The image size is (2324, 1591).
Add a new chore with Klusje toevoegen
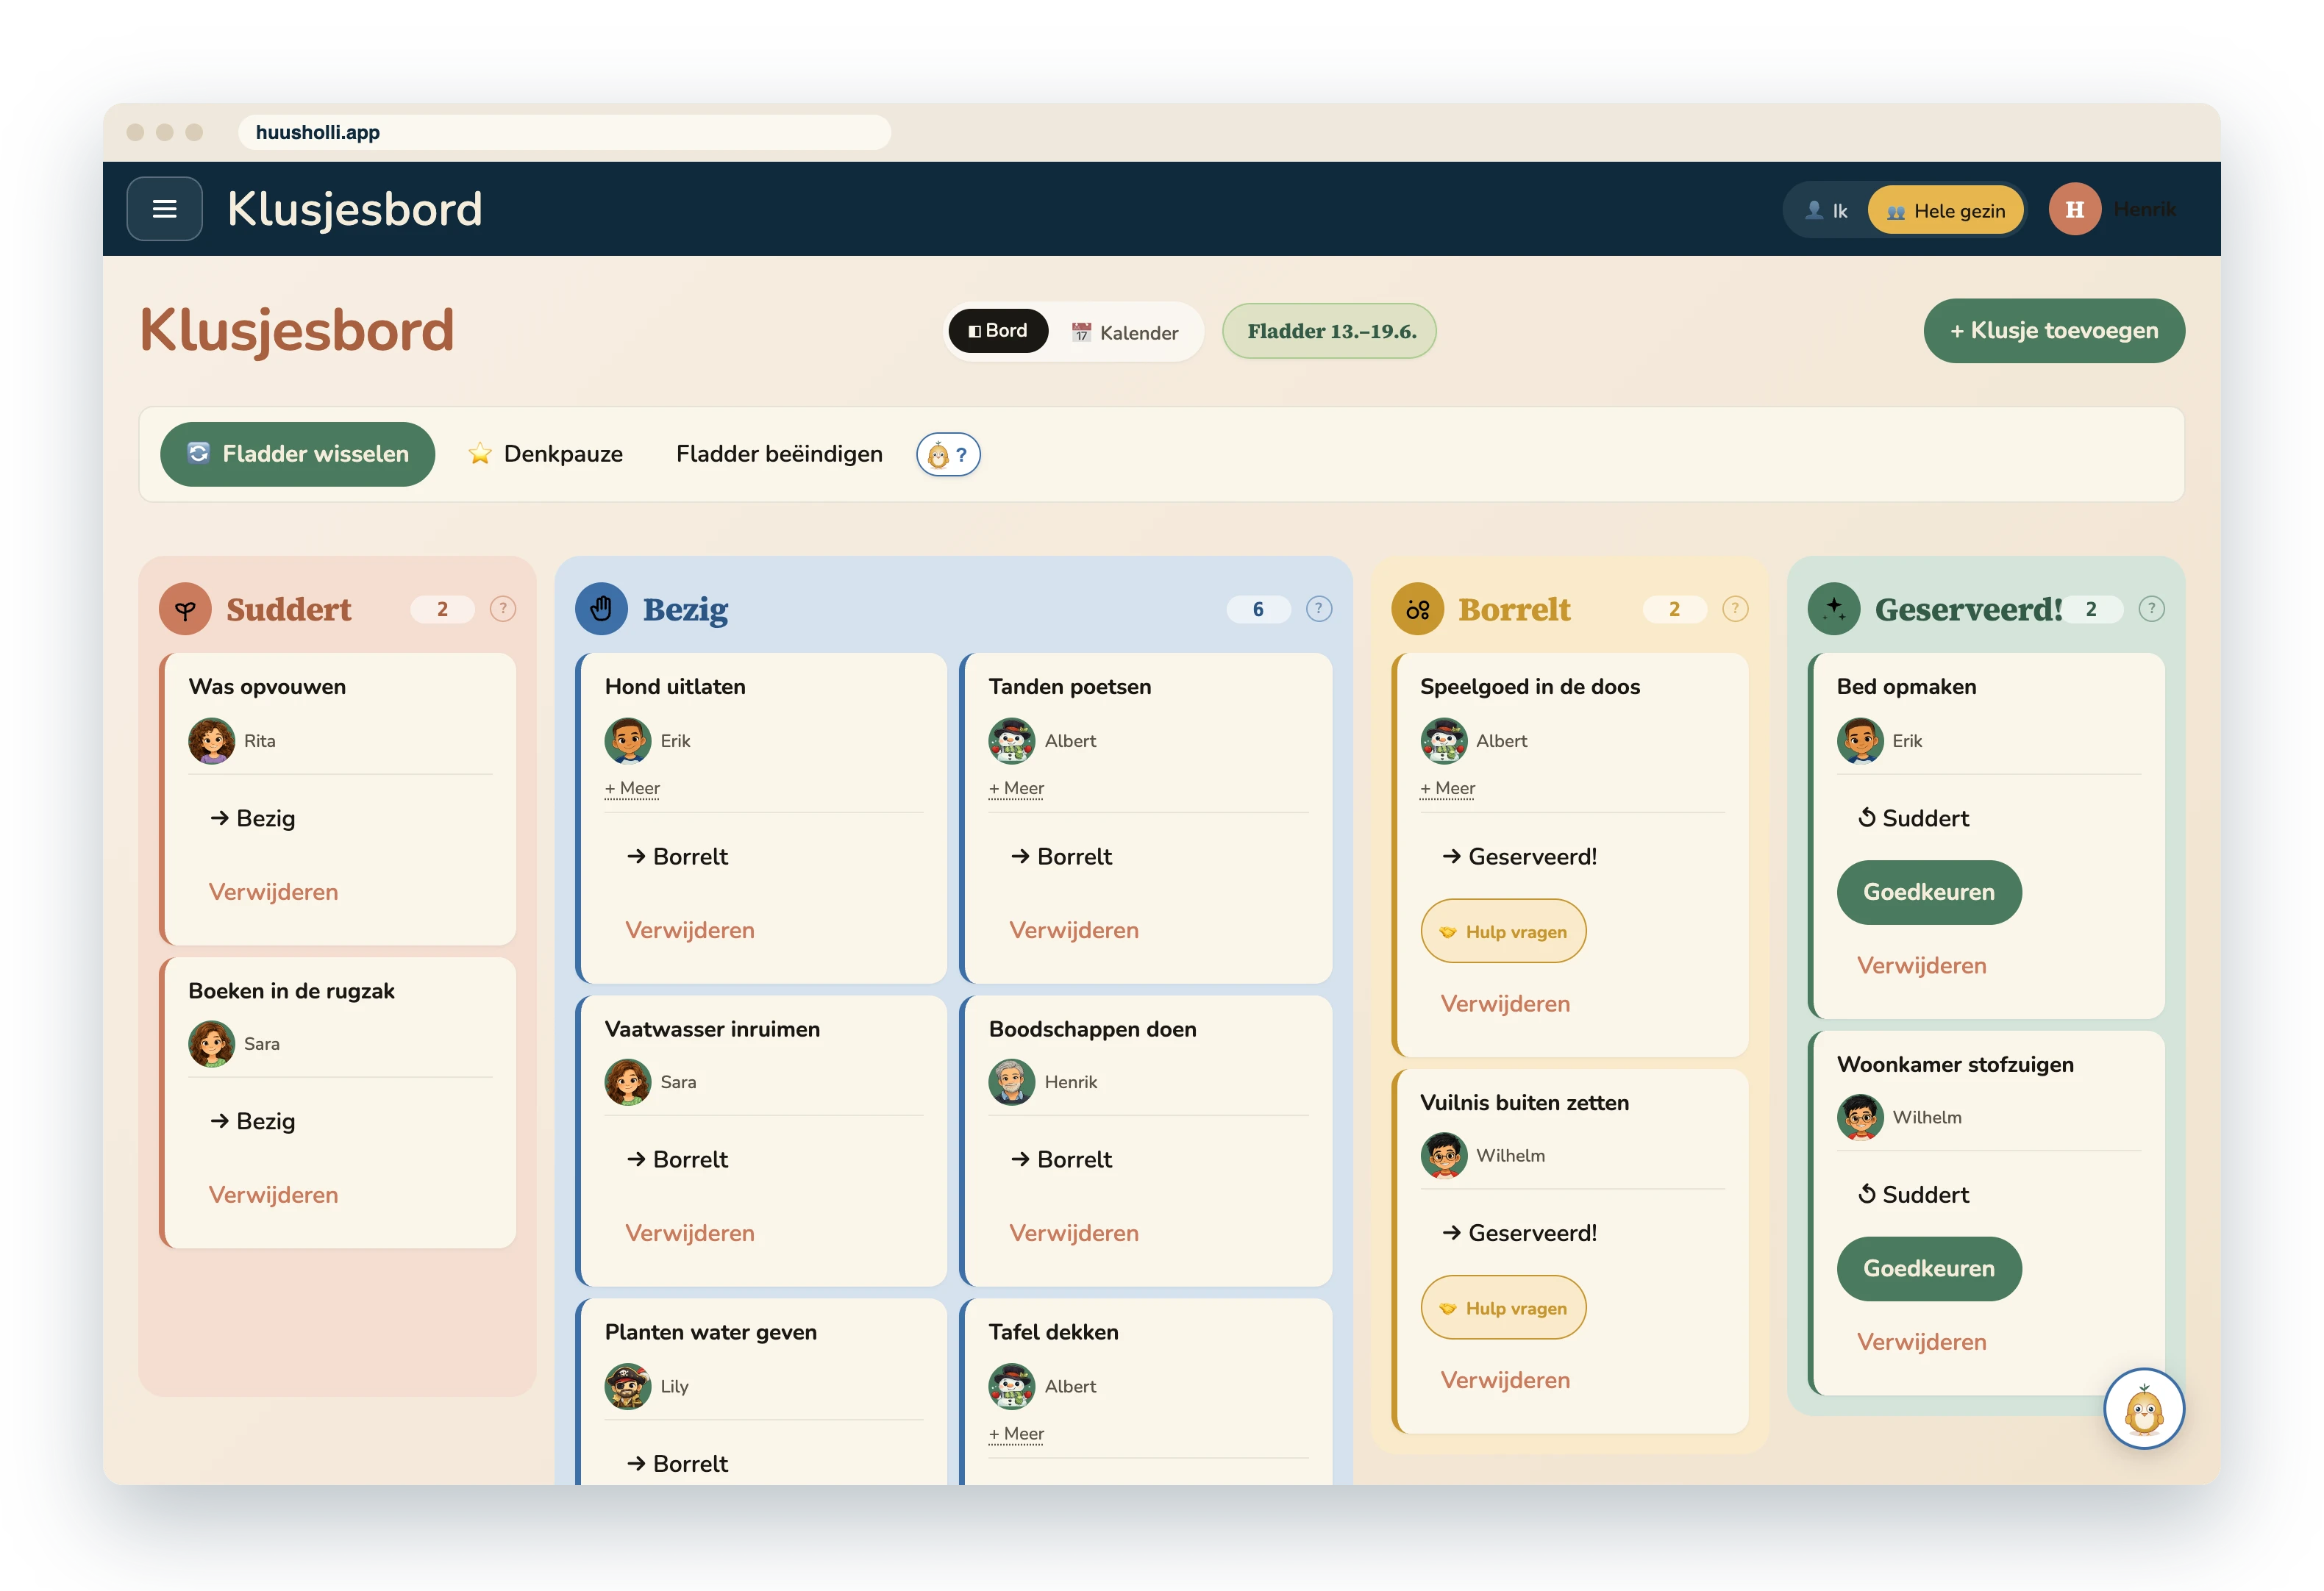(2053, 331)
